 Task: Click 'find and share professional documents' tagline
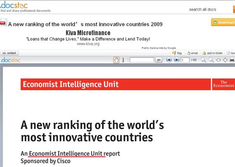[x=26, y=10]
